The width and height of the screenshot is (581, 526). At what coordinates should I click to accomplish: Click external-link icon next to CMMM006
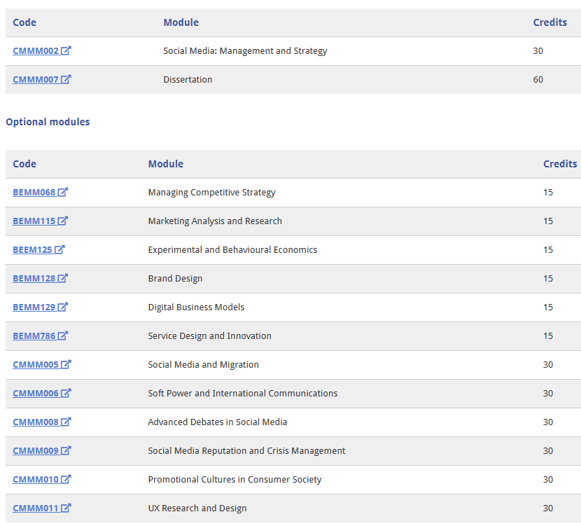pos(66,393)
